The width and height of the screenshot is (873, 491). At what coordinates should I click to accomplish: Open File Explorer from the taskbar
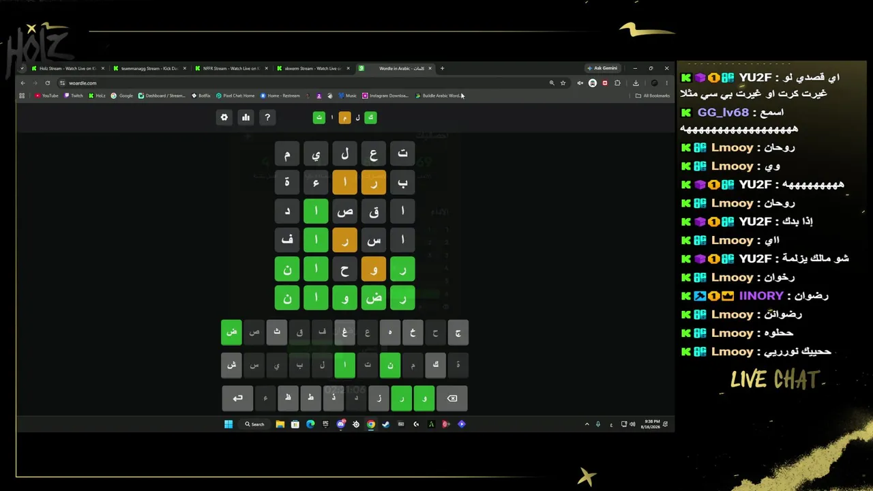[x=280, y=424]
